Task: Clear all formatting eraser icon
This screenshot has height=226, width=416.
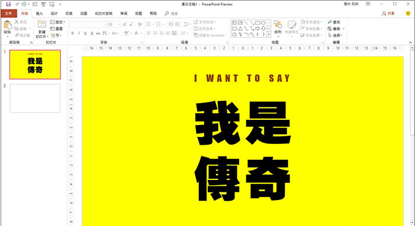Action: (x=140, y=24)
